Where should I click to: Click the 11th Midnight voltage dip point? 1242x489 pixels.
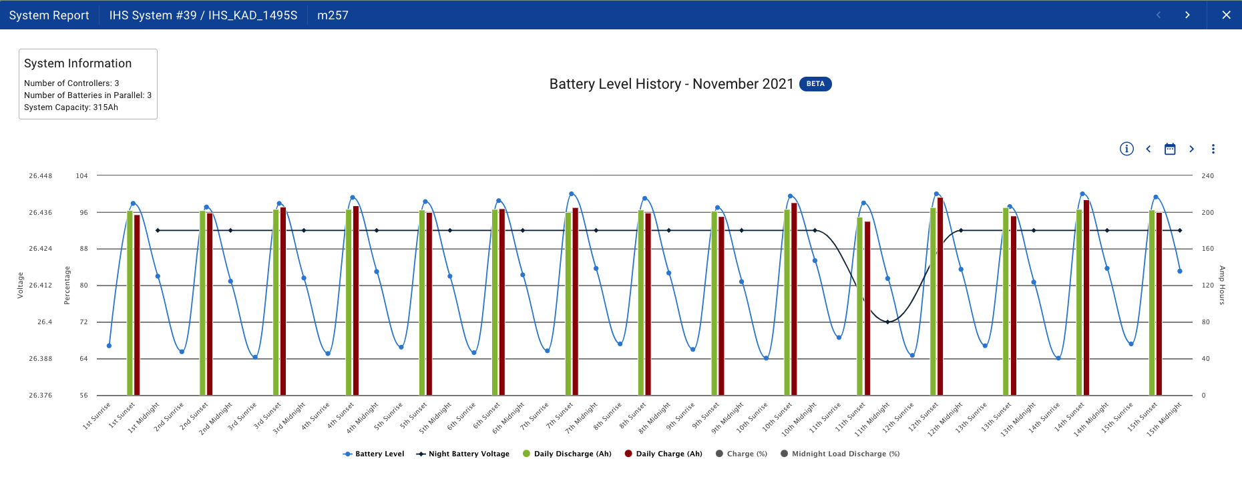pos(887,322)
